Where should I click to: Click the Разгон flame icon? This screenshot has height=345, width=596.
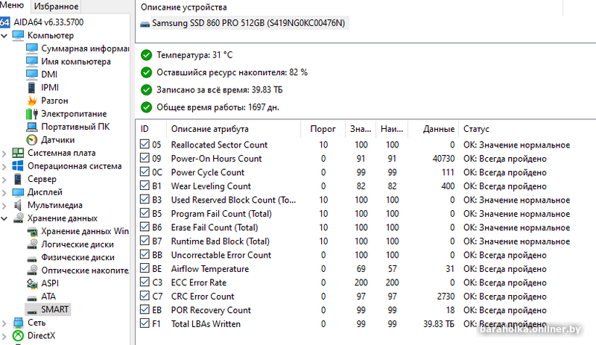click(x=32, y=101)
